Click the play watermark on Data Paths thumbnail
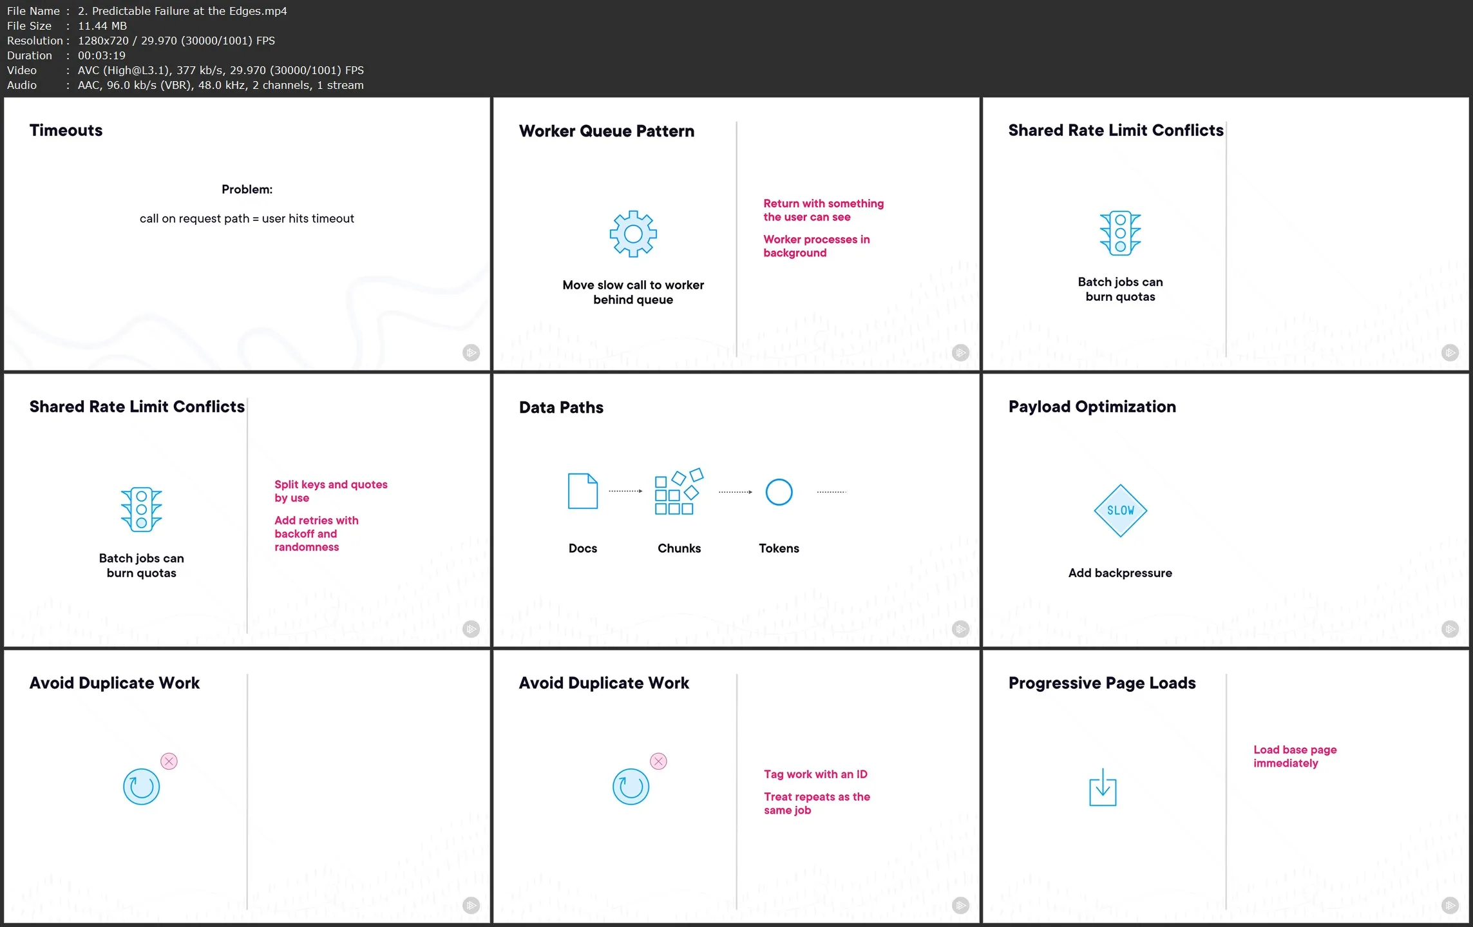1473x927 pixels. click(960, 629)
